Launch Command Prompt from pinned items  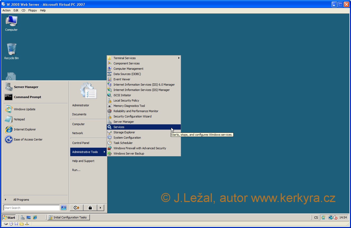[x=27, y=97]
